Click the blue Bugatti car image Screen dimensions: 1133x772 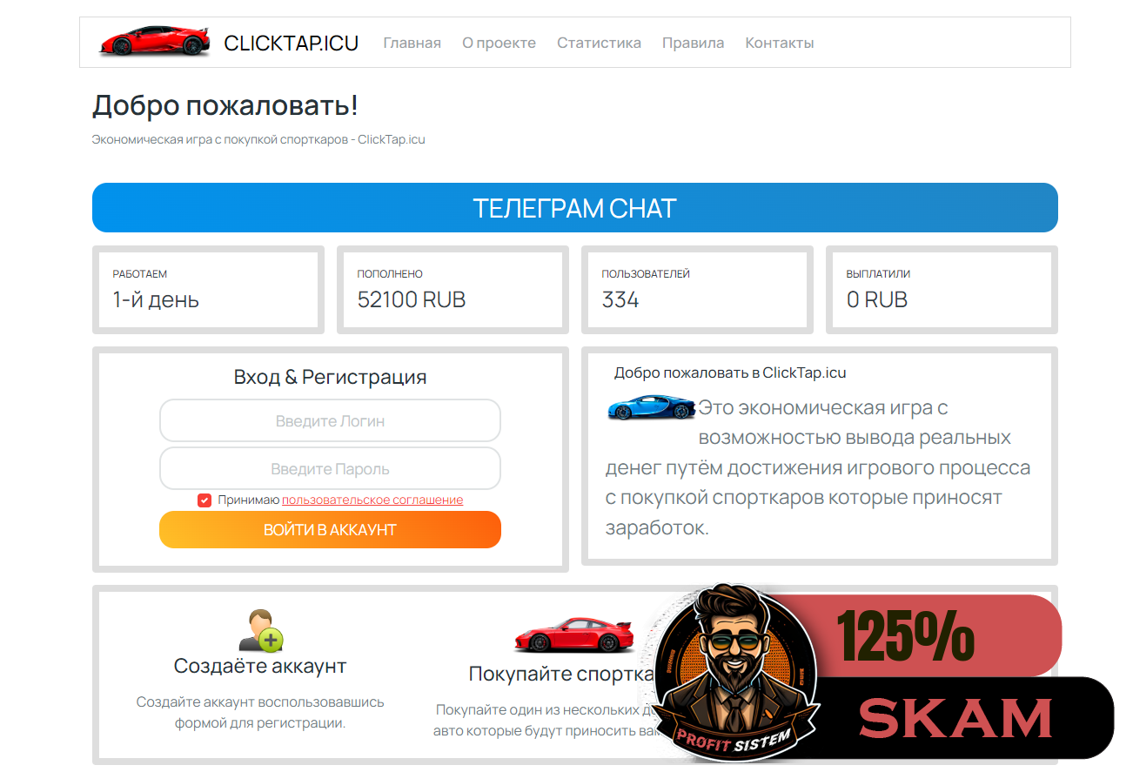(x=651, y=407)
